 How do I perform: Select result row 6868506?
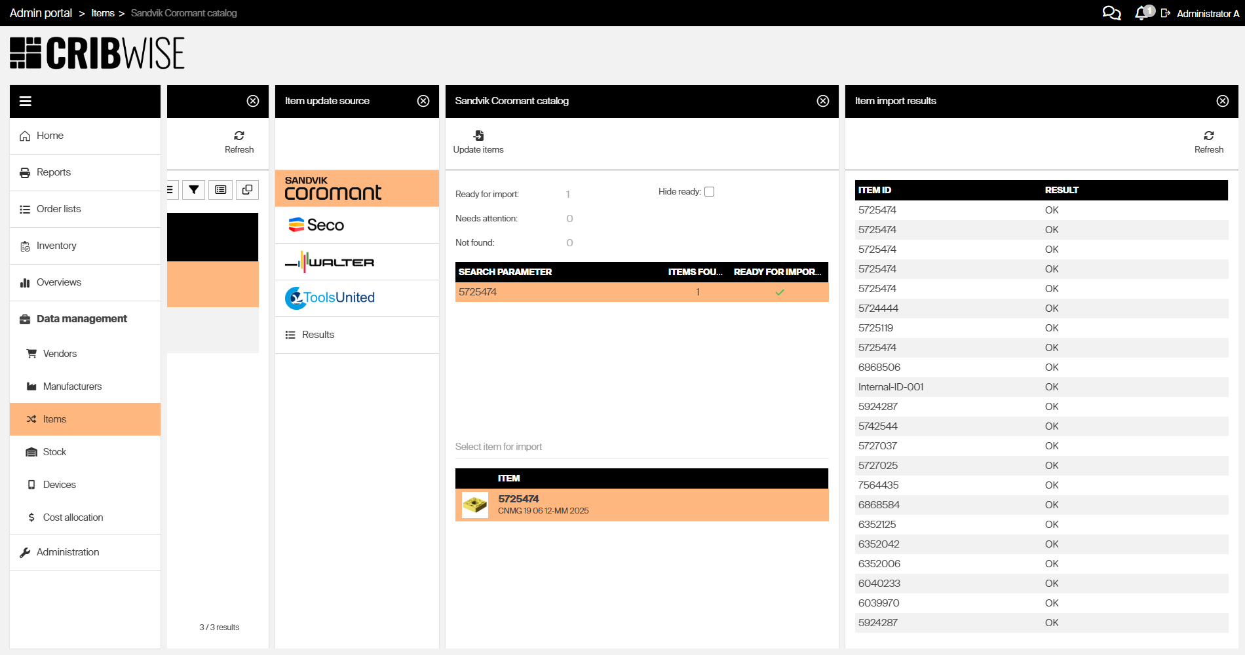(x=1042, y=367)
